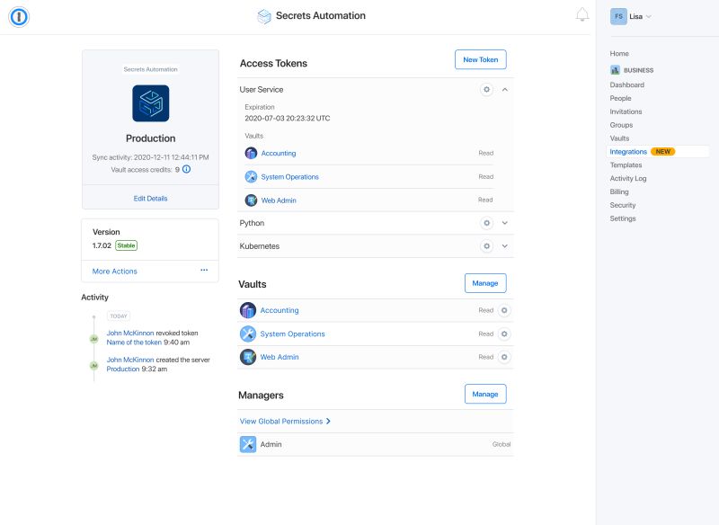Open the User Service token settings gear
Image resolution: width=719 pixels, height=525 pixels.
pyautogui.click(x=486, y=89)
